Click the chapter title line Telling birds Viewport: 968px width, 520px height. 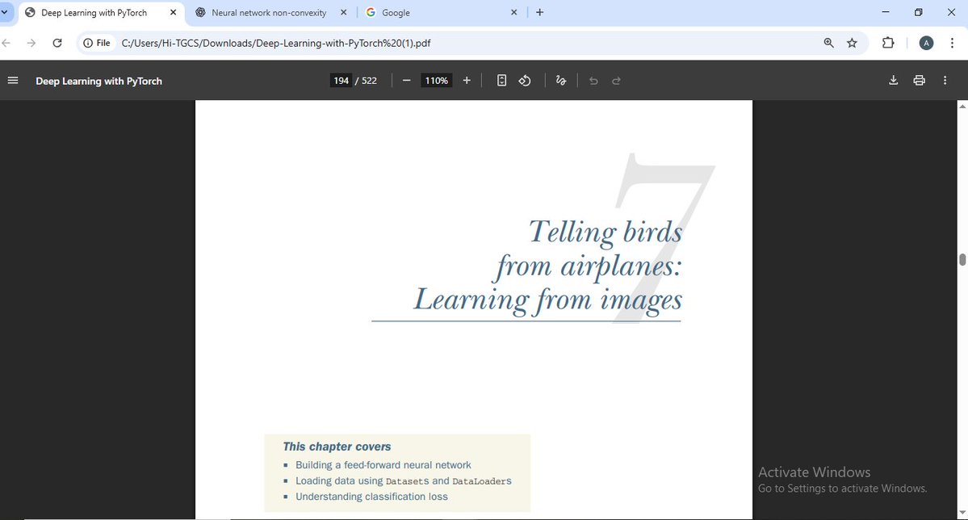(606, 233)
